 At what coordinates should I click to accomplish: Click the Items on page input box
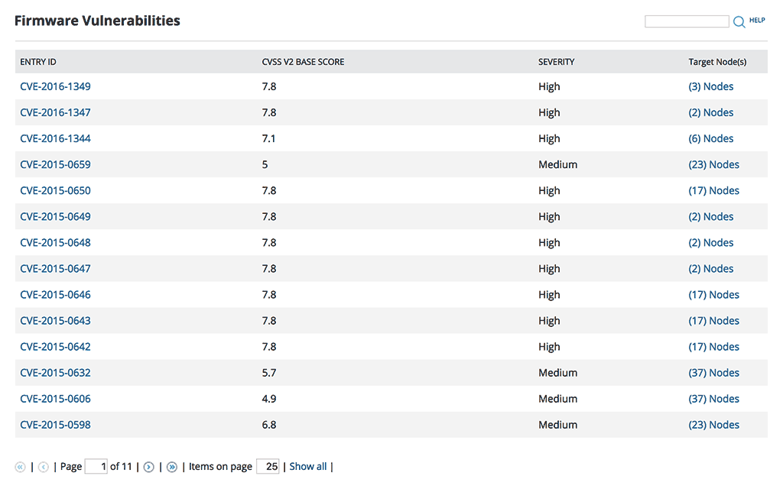(x=268, y=466)
